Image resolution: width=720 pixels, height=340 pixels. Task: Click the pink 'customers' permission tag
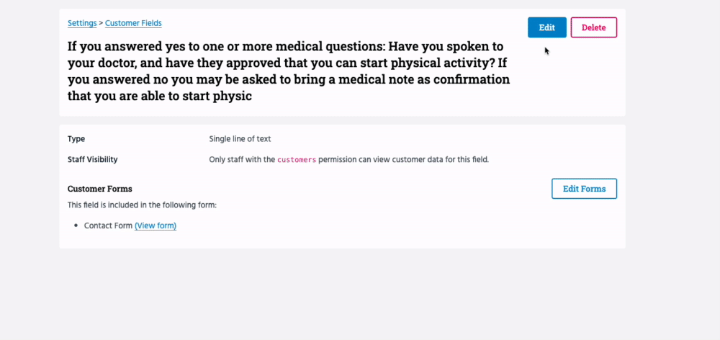[x=297, y=160]
